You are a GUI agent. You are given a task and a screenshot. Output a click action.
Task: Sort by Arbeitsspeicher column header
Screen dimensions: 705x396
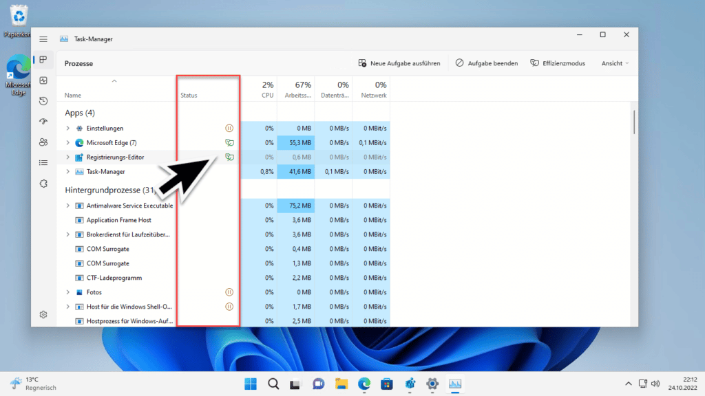(x=296, y=89)
